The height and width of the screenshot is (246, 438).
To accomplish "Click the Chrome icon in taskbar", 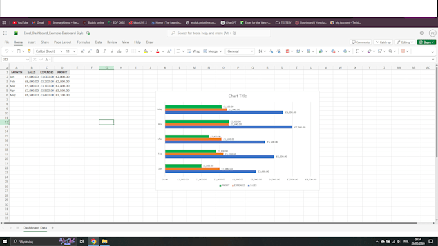I will tap(93, 242).
